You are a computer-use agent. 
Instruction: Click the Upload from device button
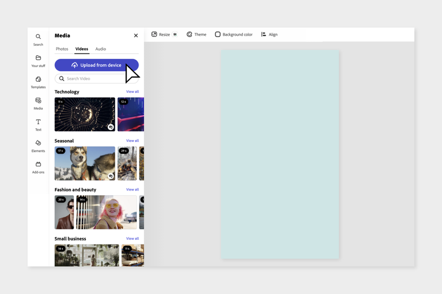(97, 65)
